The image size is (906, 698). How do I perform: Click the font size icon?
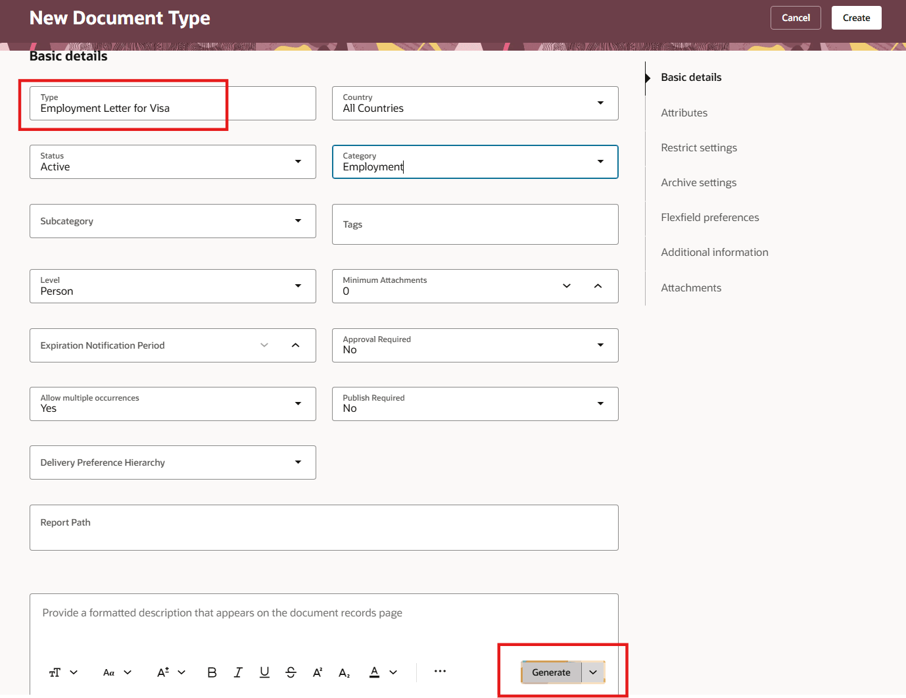[x=163, y=672]
